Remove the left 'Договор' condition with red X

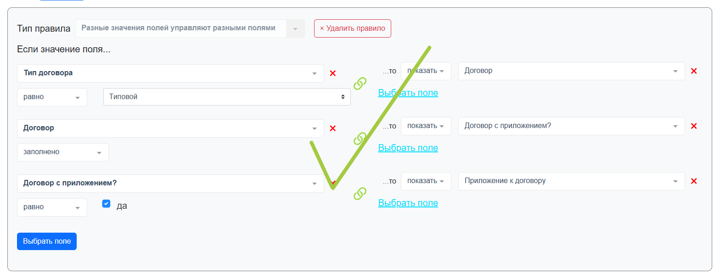(333, 128)
